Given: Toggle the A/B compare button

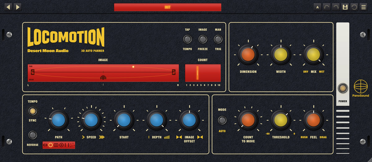Looking at the screenshot, I should [317, 7].
